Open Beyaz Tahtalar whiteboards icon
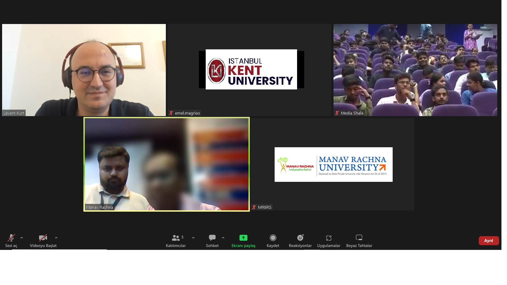Image resolution: width=507 pixels, height=285 pixels. 359,238
